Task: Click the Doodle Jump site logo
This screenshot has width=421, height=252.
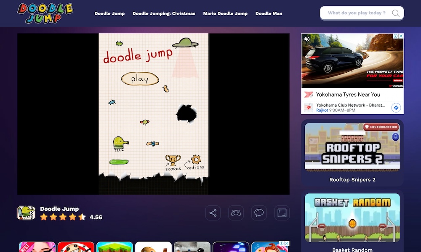Action: click(x=45, y=13)
